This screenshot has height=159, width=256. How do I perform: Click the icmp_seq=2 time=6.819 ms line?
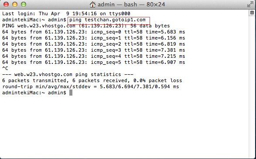point(94,44)
